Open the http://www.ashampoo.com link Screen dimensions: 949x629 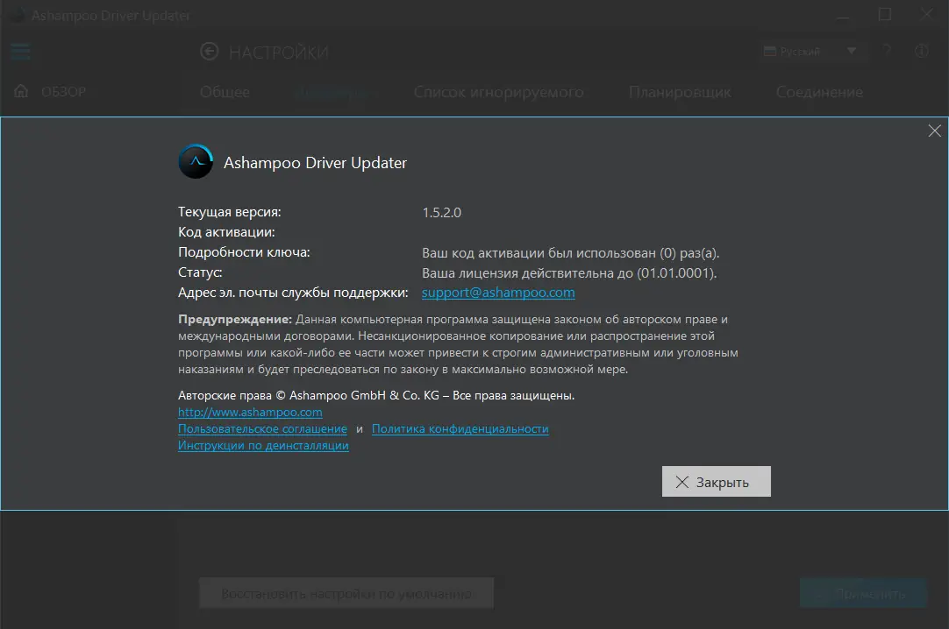tap(250, 412)
